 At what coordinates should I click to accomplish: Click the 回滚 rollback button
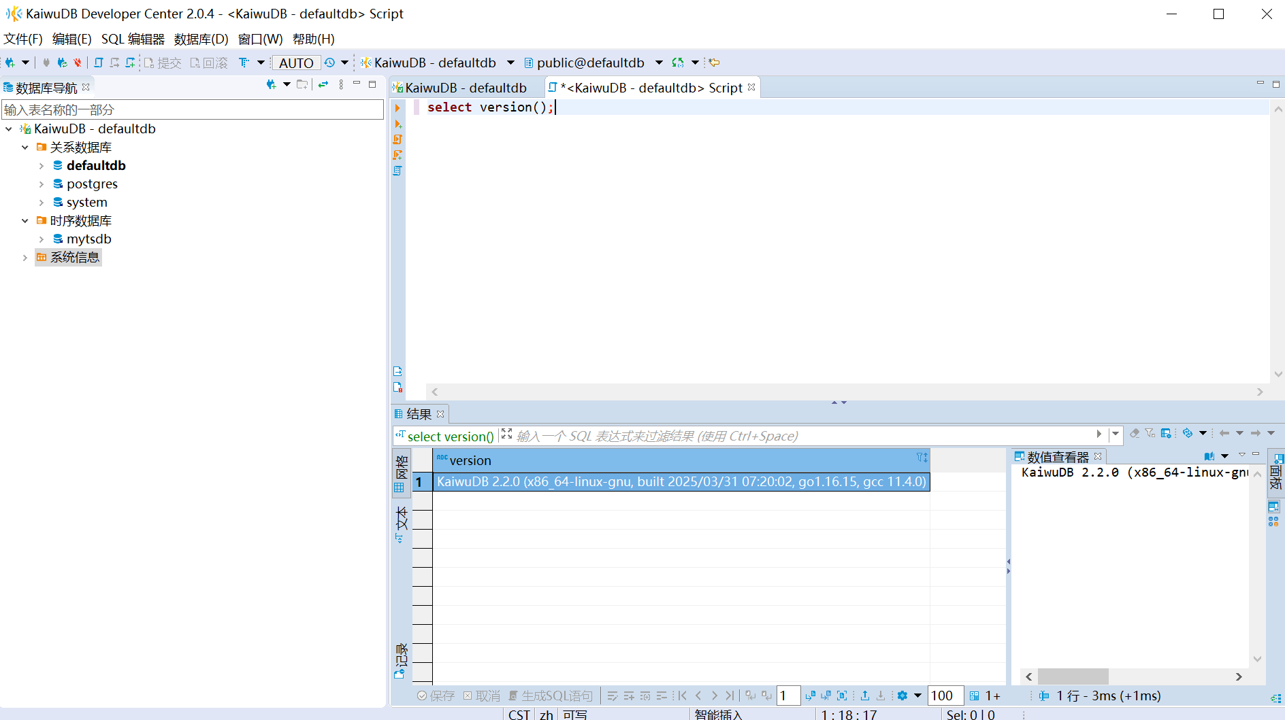(x=209, y=63)
